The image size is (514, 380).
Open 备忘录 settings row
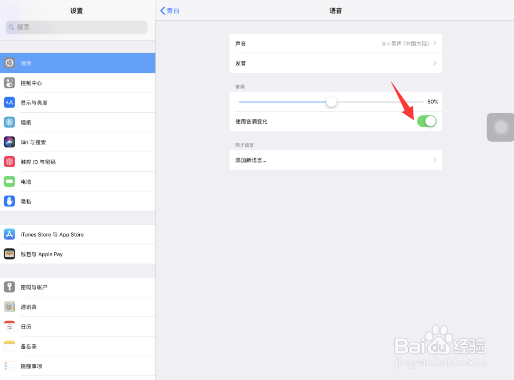point(77,346)
